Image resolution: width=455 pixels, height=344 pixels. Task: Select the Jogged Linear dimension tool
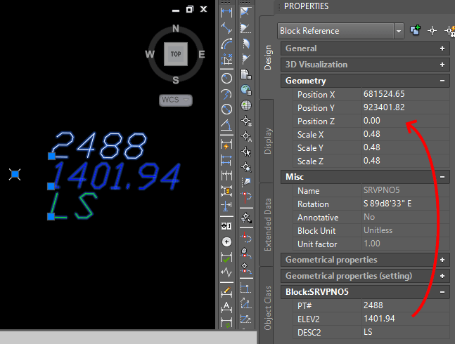pyautogui.click(x=226, y=272)
